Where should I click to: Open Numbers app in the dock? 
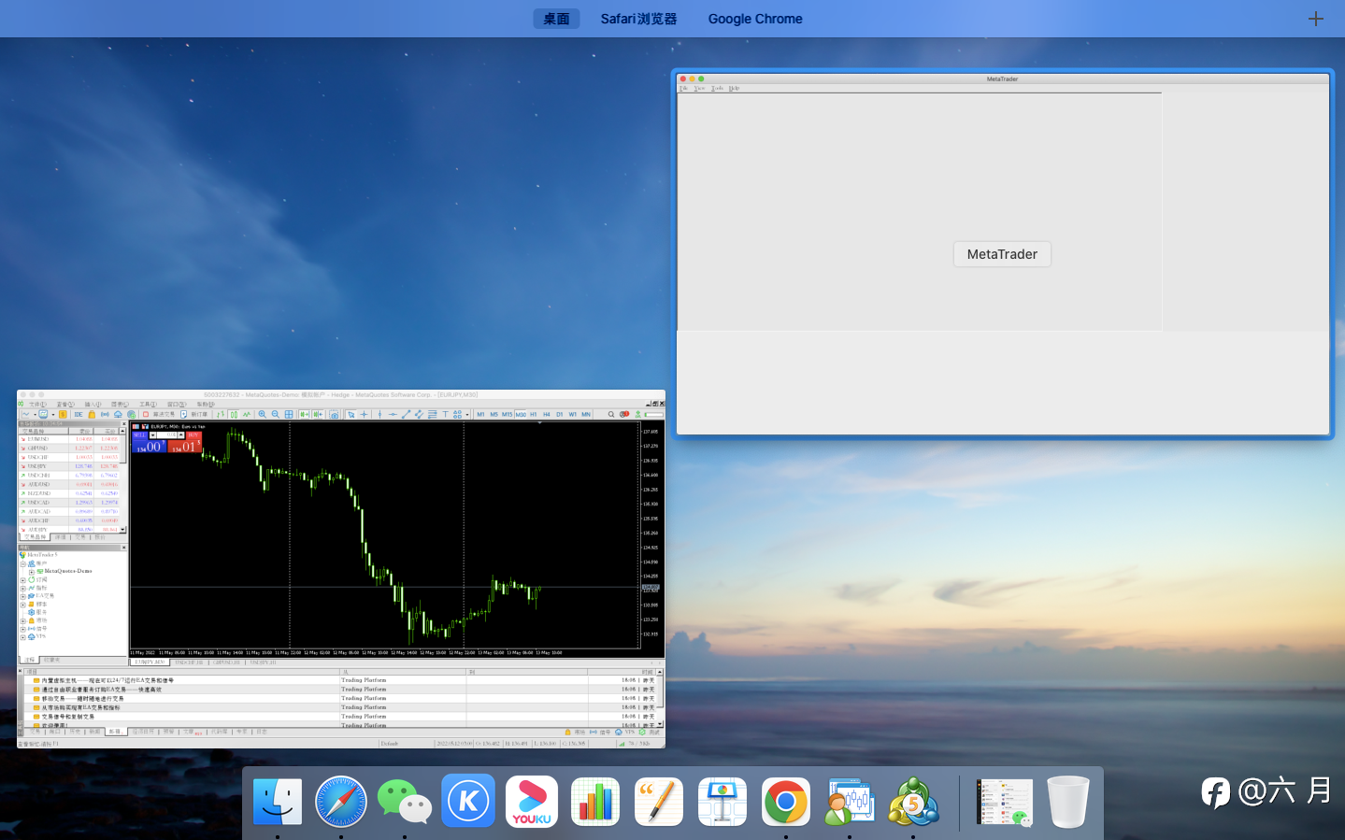tap(595, 802)
